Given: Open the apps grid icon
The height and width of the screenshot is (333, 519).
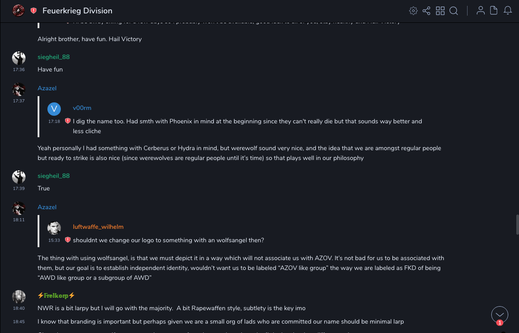Looking at the screenshot, I should (440, 11).
